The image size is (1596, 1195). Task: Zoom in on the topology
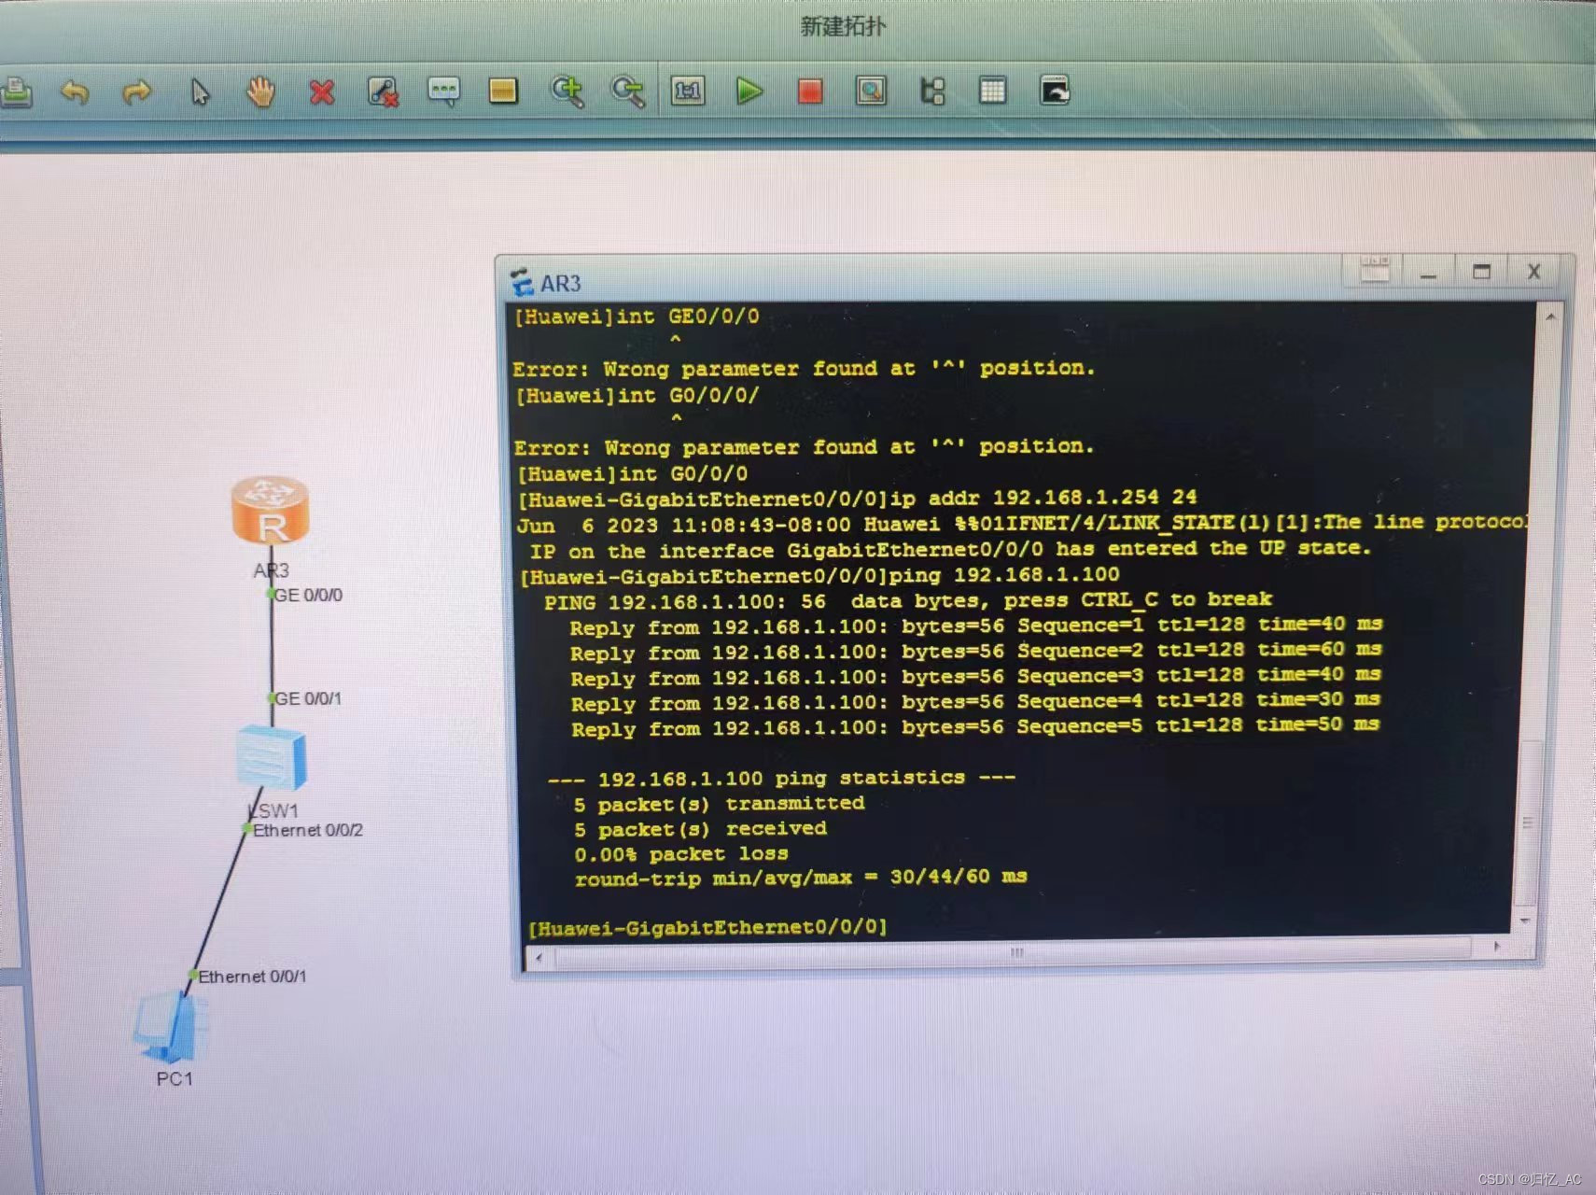(567, 91)
